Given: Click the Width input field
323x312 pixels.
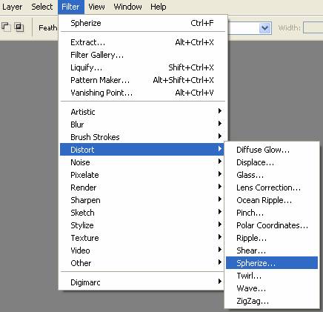Looking at the screenshot, I should (313, 27).
